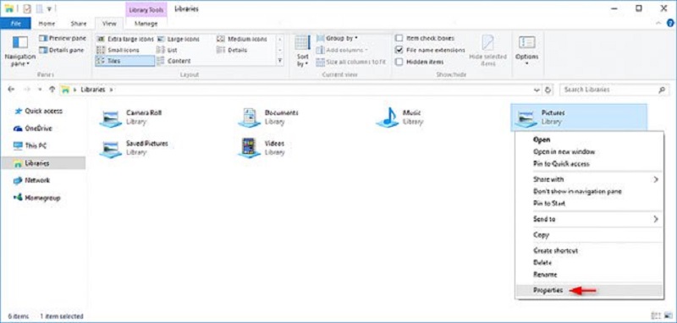The width and height of the screenshot is (677, 323).
Task: Expand address bar history dropdown
Action: 537,90
